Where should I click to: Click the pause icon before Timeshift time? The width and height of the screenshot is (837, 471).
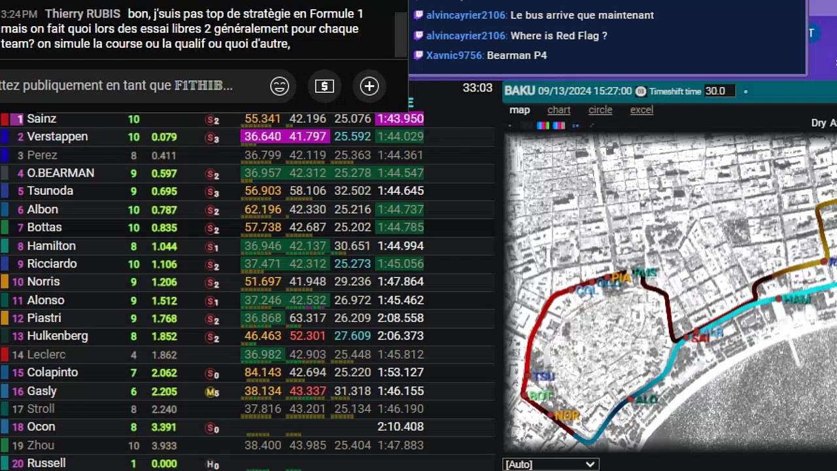tap(641, 92)
